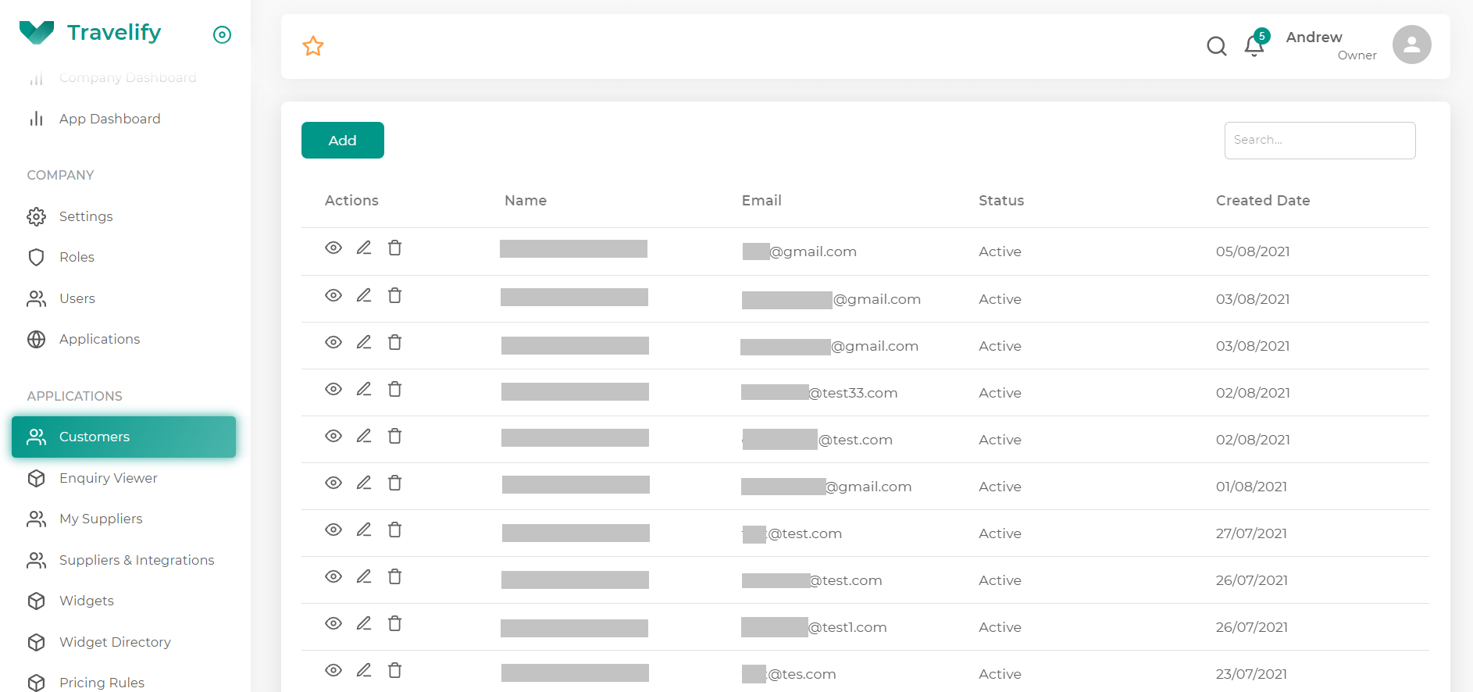The height and width of the screenshot is (692, 1473).
Task: Click the Travelify logo
Action: click(x=90, y=32)
